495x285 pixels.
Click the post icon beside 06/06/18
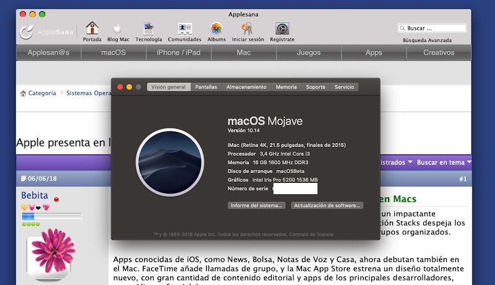24,179
